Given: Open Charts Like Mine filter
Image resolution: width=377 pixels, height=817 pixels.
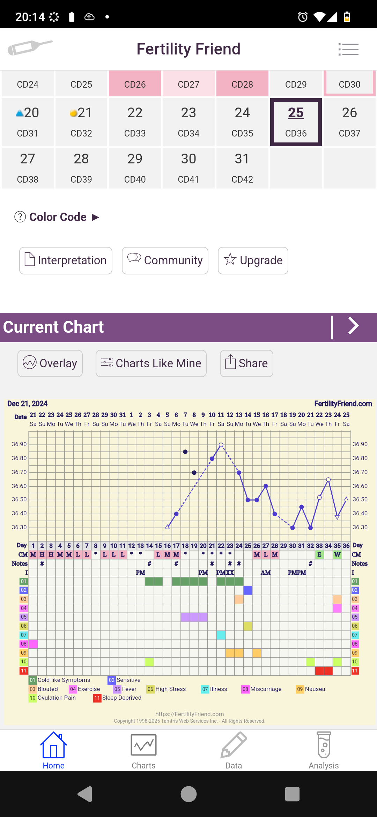Looking at the screenshot, I should click(151, 363).
